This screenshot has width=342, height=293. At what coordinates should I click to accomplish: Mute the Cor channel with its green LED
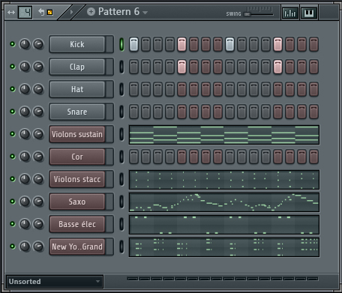click(x=12, y=157)
